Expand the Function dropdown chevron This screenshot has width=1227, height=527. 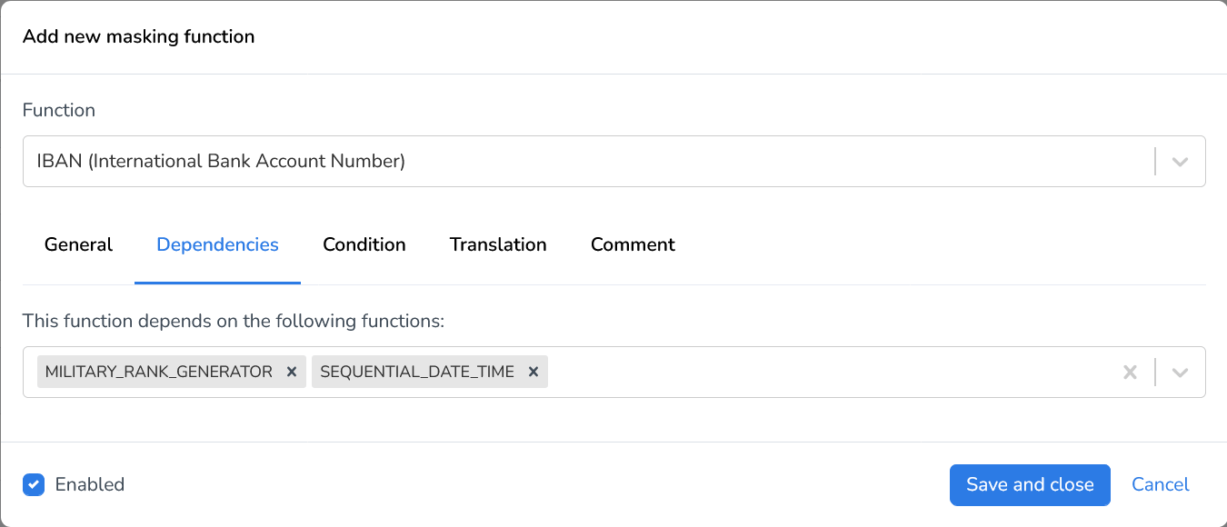[1180, 161]
